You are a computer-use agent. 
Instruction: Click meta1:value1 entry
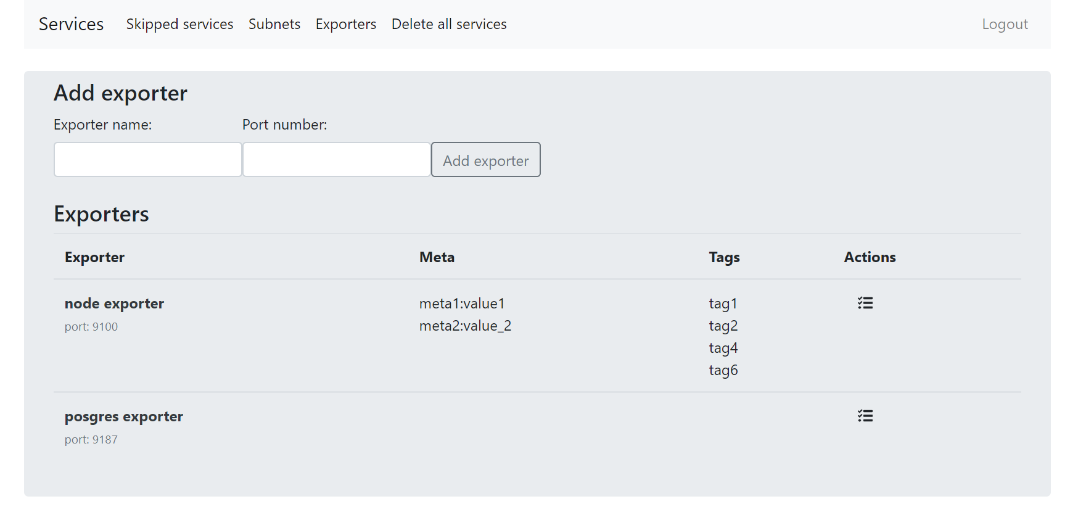pyautogui.click(x=462, y=303)
